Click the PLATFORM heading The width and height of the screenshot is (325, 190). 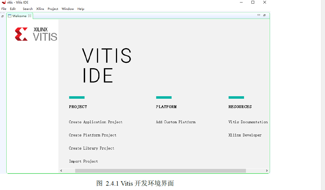tap(166, 107)
